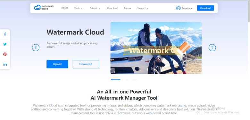Share the page on Twitter
This screenshot has height=120, width=250.
[5, 44]
